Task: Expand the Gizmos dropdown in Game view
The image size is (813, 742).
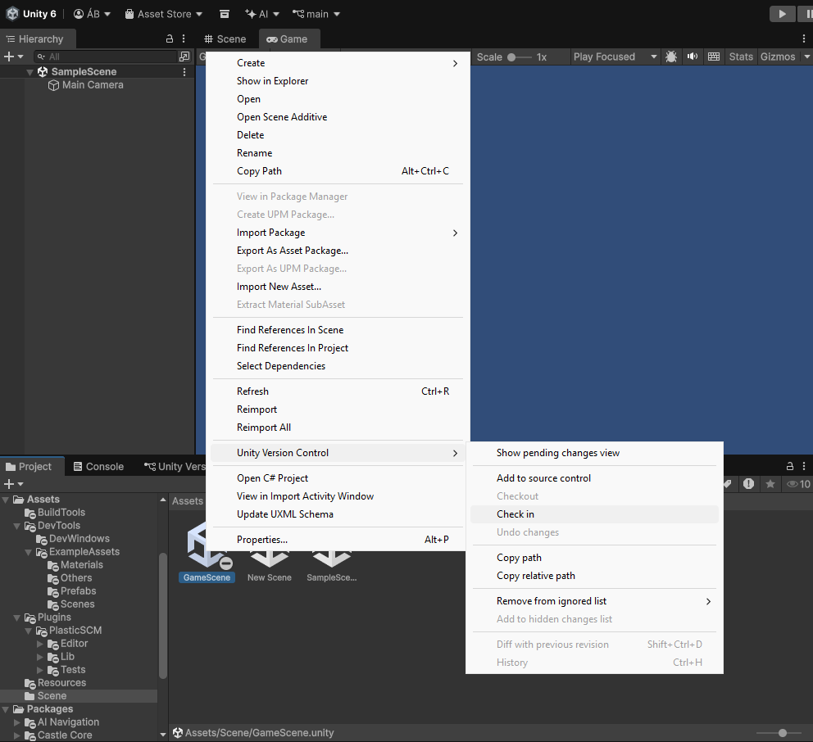Action: tap(807, 57)
